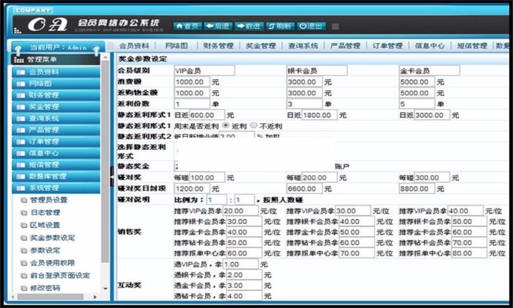Open 奖金参数设定 in the sidebar
The image size is (513, 308).
tap(53, 238)
